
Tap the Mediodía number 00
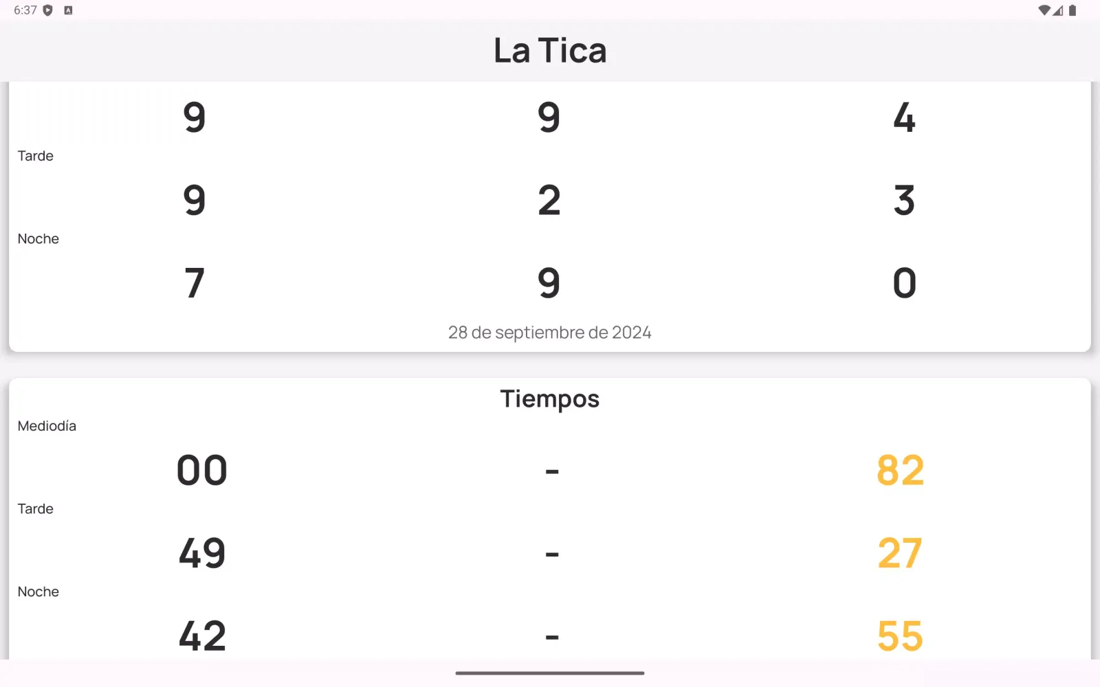[202, 471]
